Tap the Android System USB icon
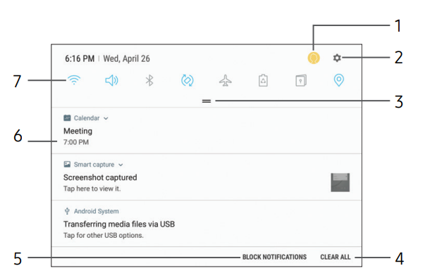This screenshot has height=273, width=425. [67, 211]
